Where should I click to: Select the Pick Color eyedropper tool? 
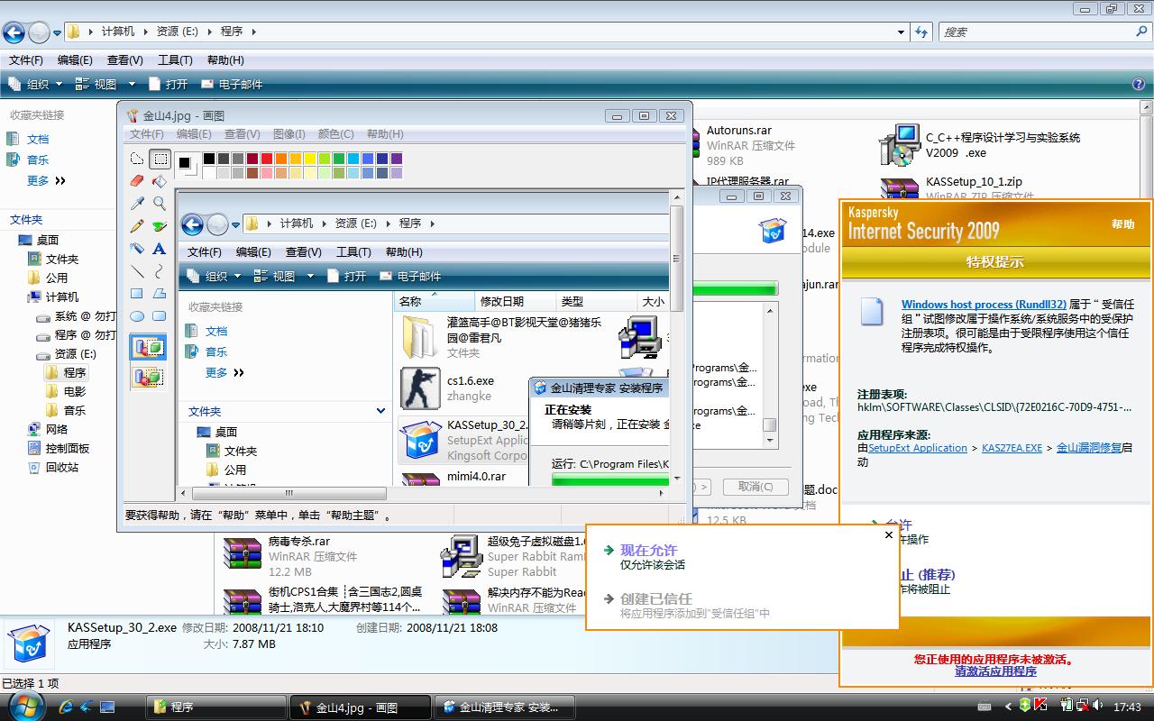coord(137,204)
